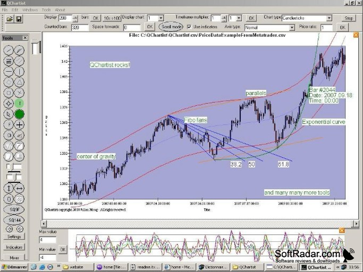The width and height of the screenshot is (363, 272).
Task: Open the Tools menu
Action: coord(46,10)
